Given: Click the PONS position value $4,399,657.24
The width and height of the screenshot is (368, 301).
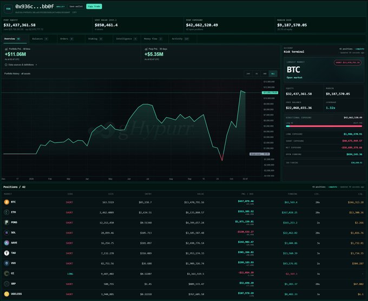Looking at the screenshot, I should coord(195,223).
